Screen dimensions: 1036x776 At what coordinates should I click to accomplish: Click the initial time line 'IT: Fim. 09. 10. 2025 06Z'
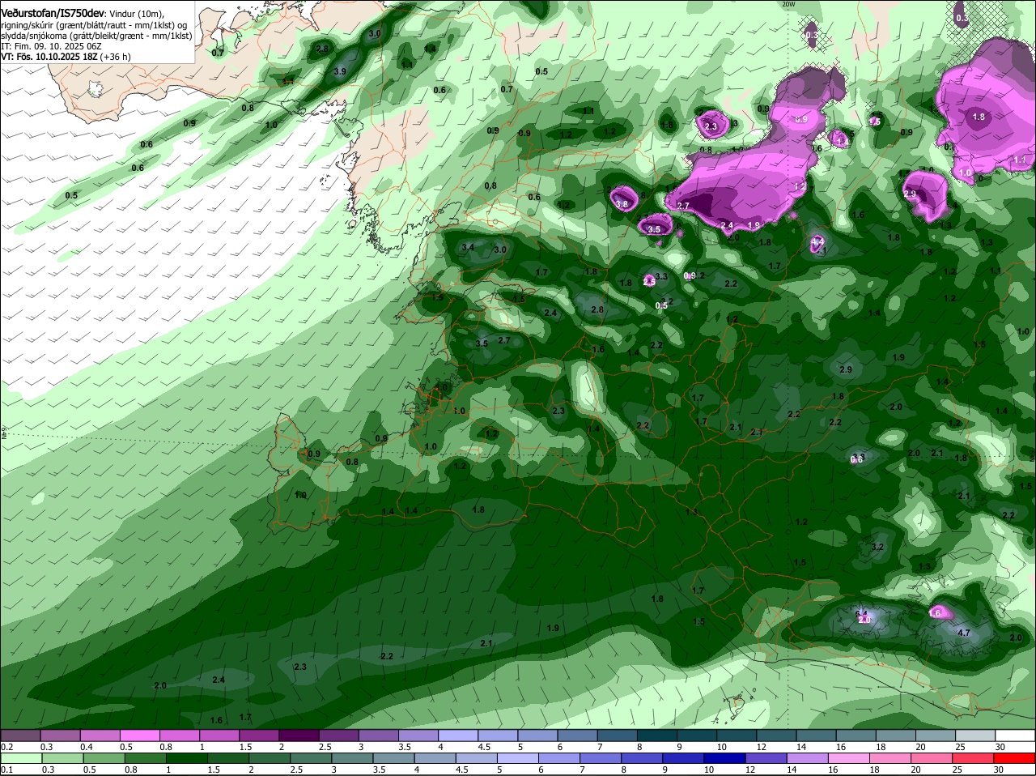point(51,46)
